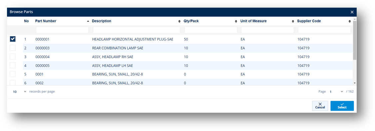The width and height of the screenshot is (375, 131).
Task: Open the records per page dropdown
Action: [x=19, y=92]
